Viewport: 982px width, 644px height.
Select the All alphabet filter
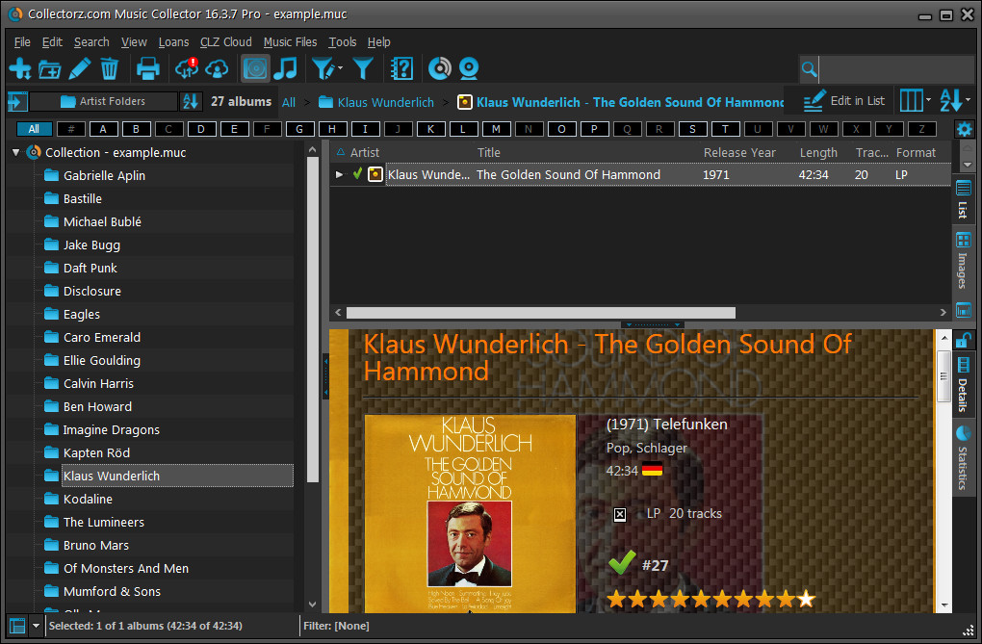(x=34, y=129)
